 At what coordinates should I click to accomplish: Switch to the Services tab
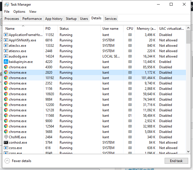tap(110, 19)
